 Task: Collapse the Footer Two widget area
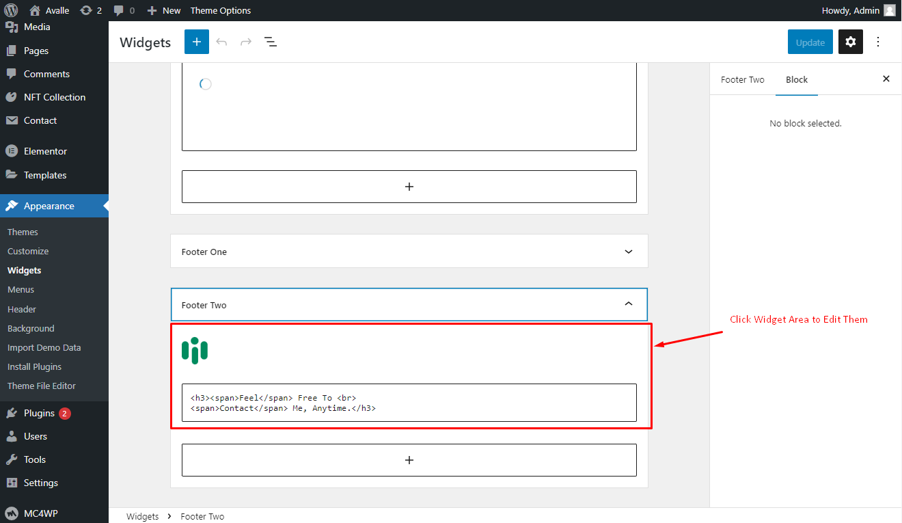click(409, 305)
